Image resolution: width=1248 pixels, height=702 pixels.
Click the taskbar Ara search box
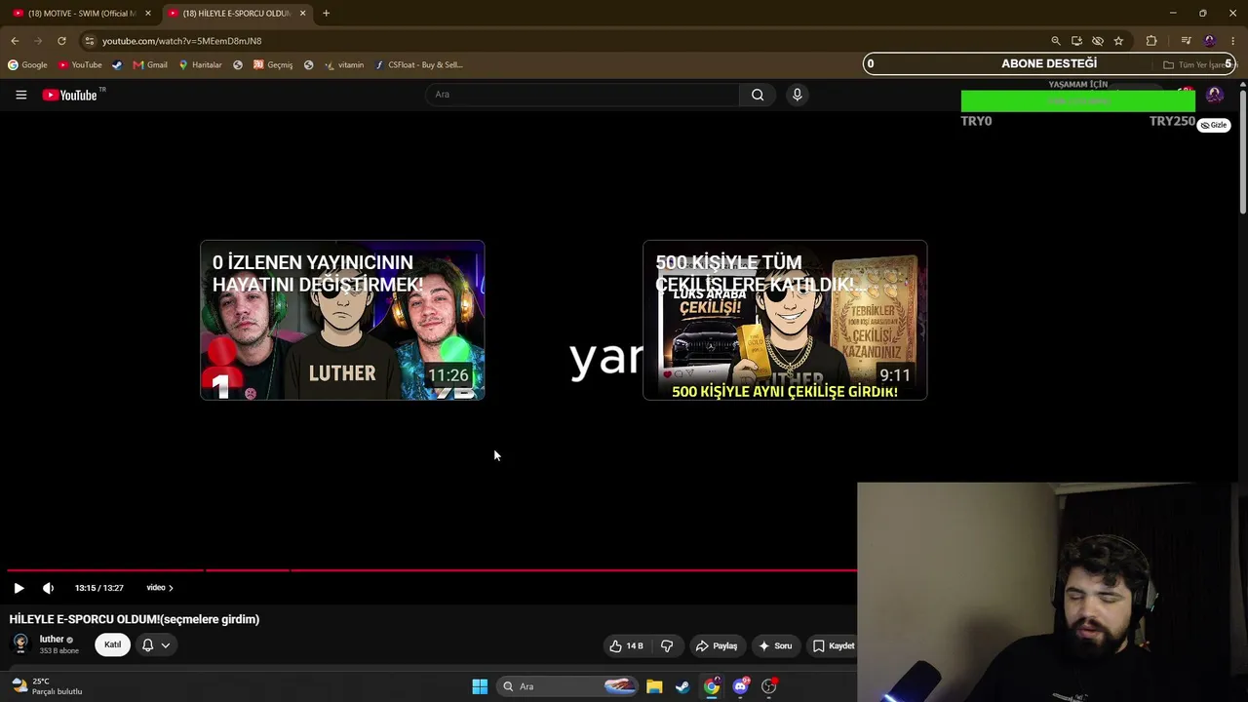pos(568,686)
